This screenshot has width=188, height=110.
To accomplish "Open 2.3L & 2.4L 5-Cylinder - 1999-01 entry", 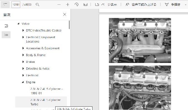I will coord(47,91).
